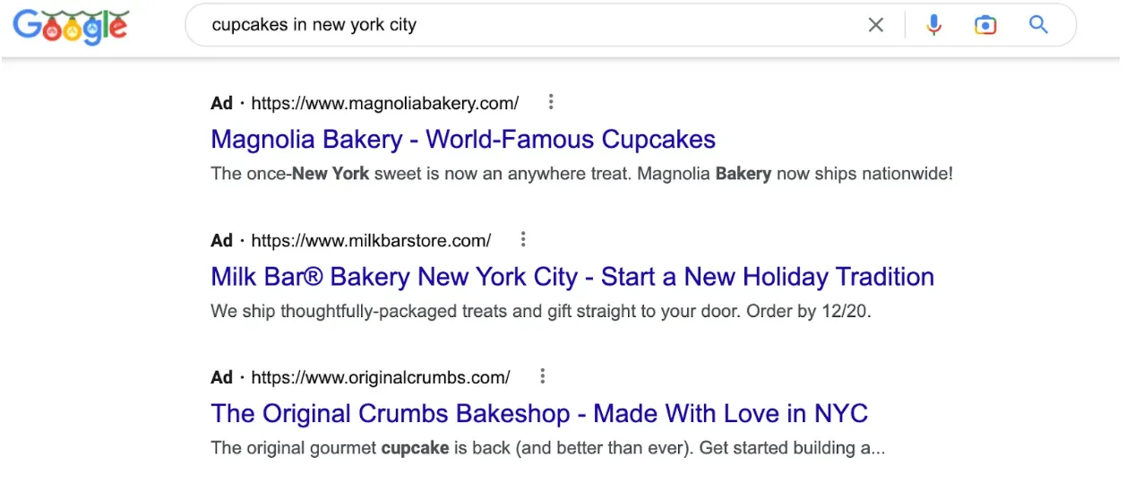The image size is (1143, 491).
Task: Open the three-dot menu beside originalcrumbs.com
Action: point(543,376)
